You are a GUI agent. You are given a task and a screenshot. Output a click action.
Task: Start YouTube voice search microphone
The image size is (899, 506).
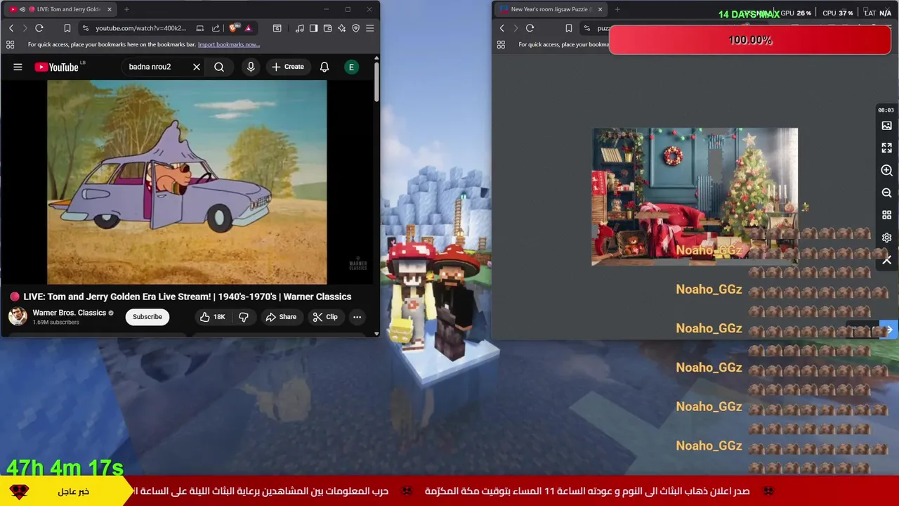[251, 67]
